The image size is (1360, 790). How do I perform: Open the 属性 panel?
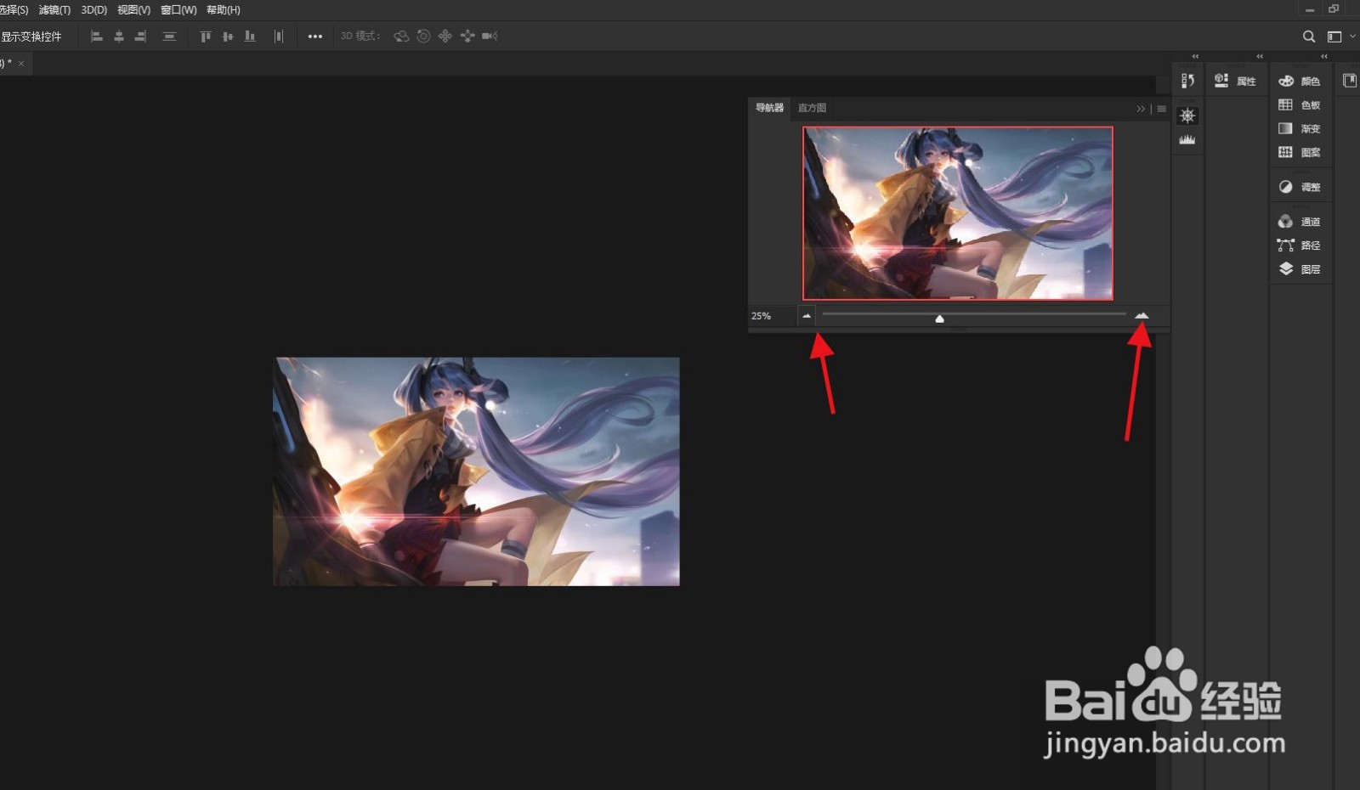click(1235, 81)
